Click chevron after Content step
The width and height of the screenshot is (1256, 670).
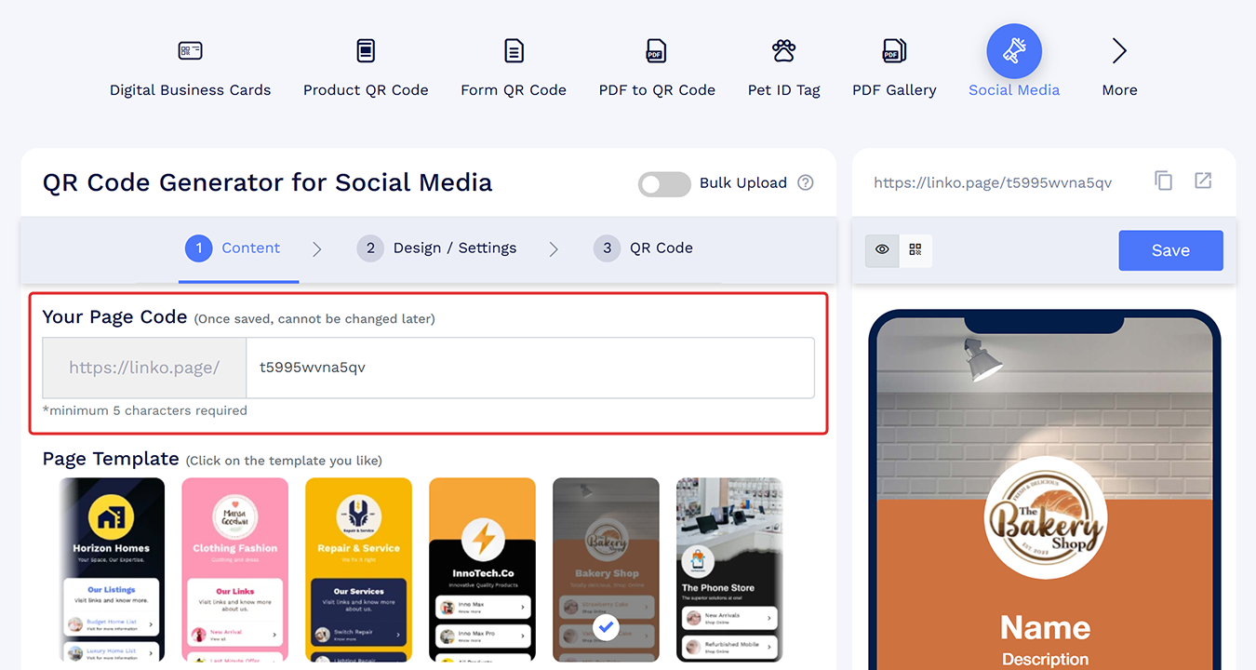click(317, 248)
